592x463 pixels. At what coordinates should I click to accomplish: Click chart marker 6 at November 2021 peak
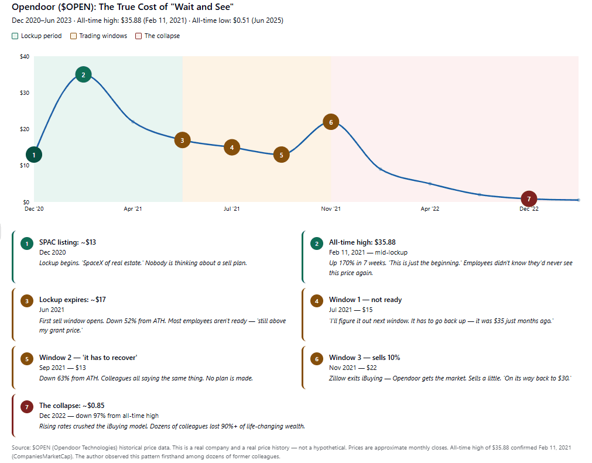click(x=331, y=122)
